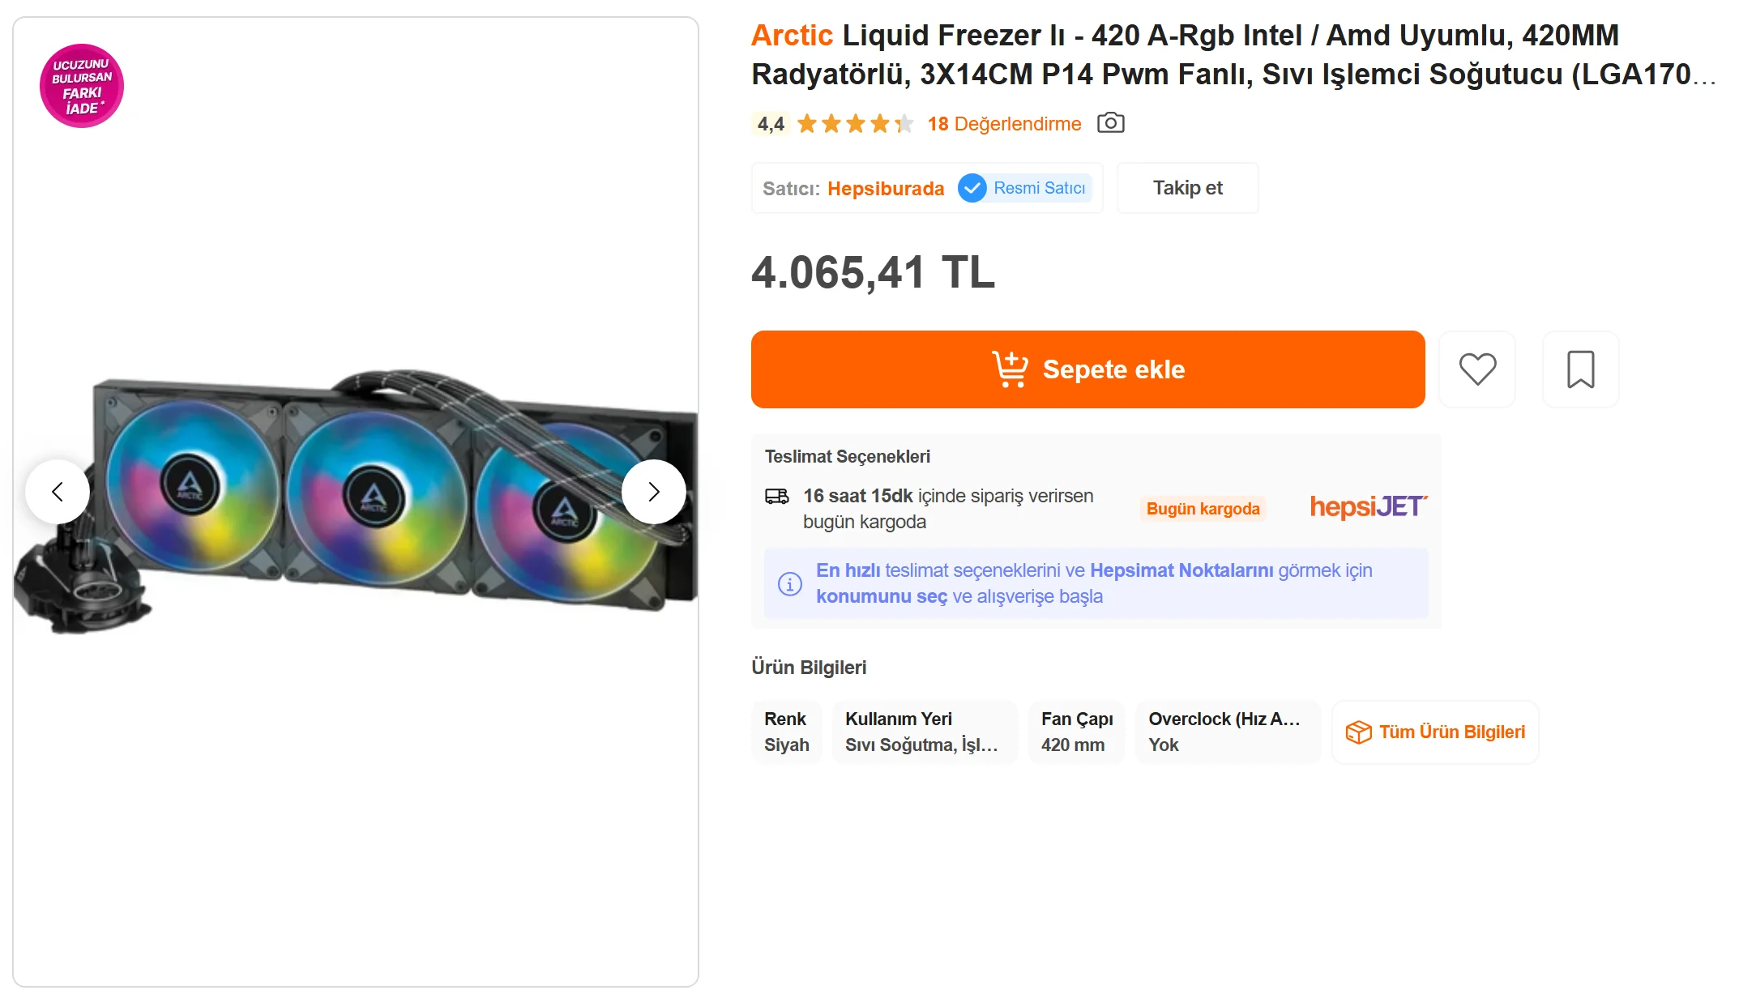The height and width of the screenshot is (1003, 1739).
Task: Click the Arctic brand link in title
Action: [792, 36]
